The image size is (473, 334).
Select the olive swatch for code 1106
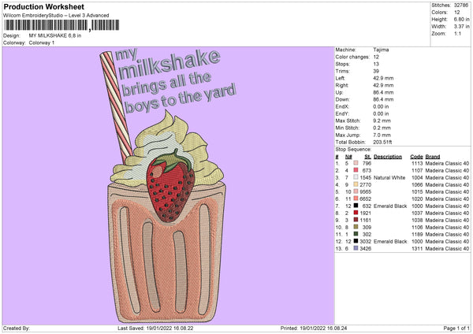pos(356,227)
